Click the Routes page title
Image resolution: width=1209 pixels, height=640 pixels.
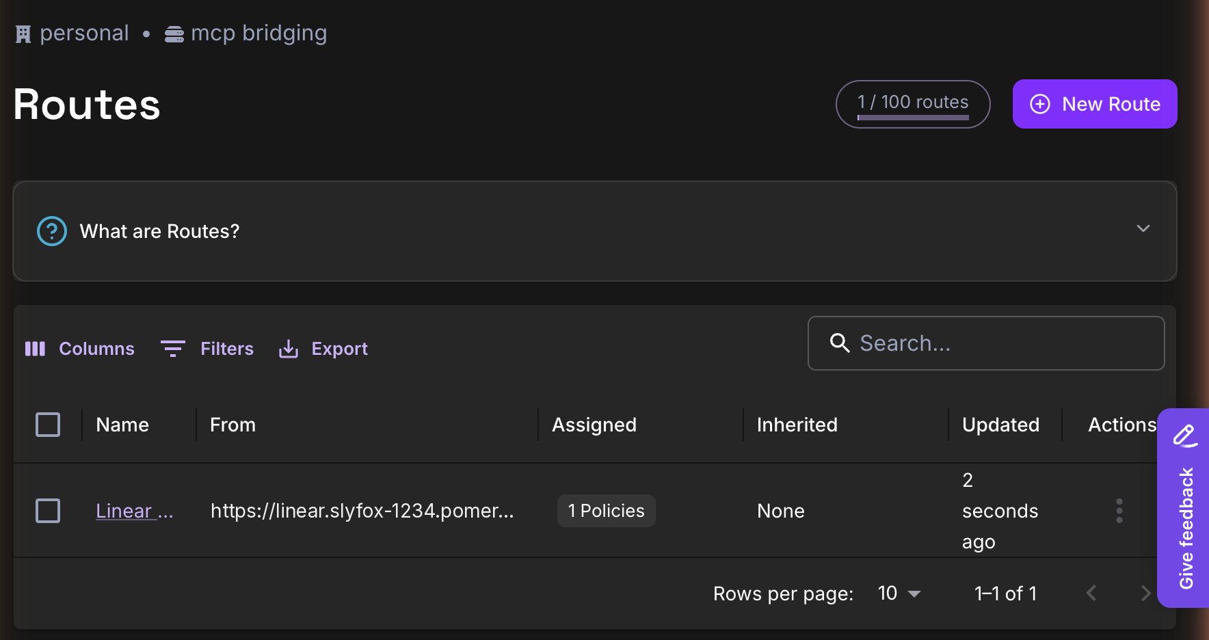coord(87,105)
